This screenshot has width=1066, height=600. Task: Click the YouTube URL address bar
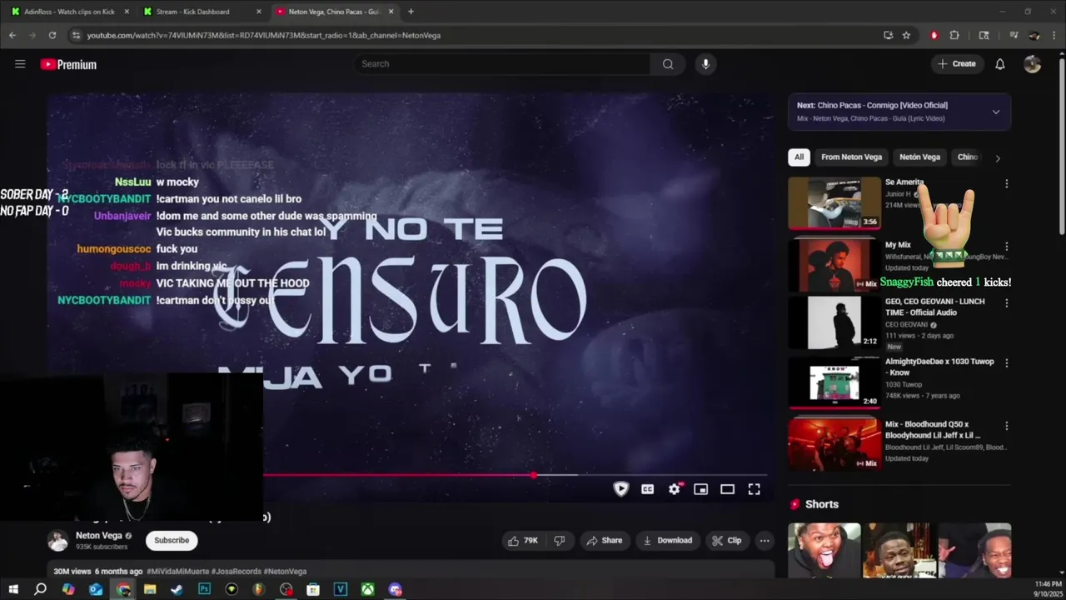[475, 35]
